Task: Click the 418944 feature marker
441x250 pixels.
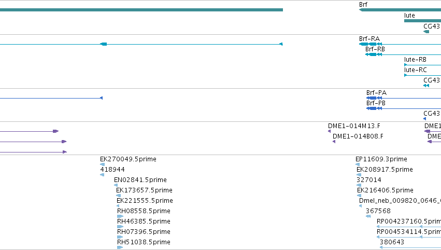Action: pos(102,175)
